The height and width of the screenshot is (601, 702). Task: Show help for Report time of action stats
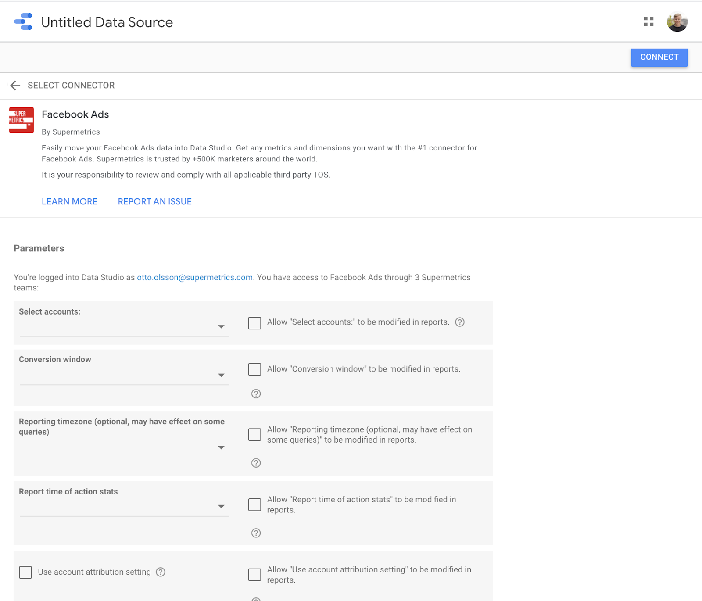(x=256, y=533)
